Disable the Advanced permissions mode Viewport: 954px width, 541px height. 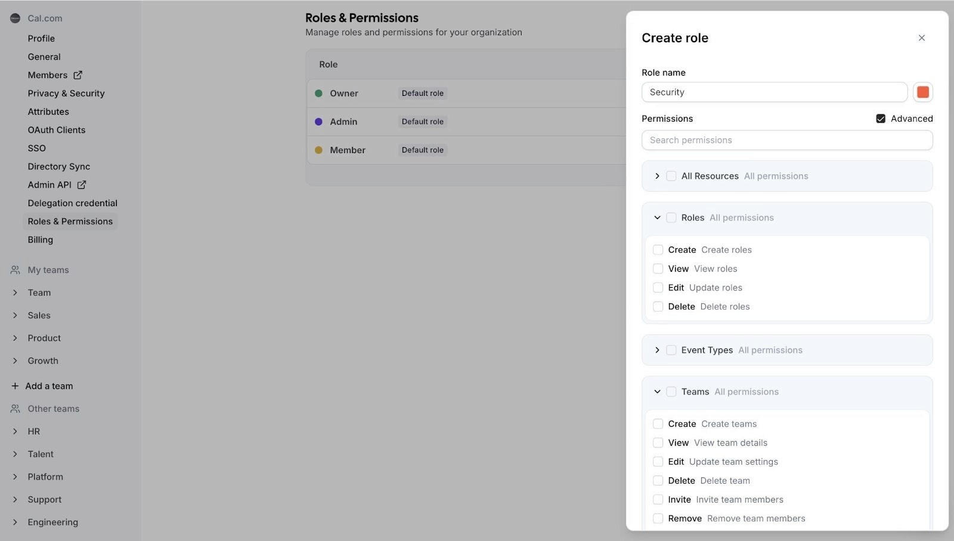880,119
